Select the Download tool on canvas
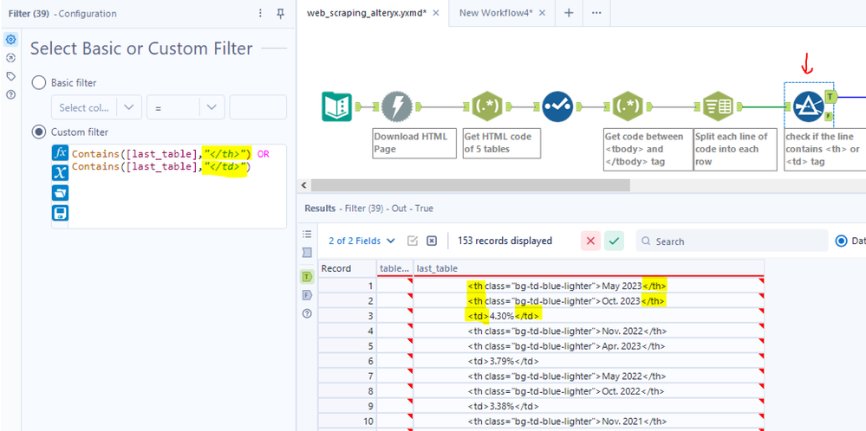The image size is (866, 431). tap(396, 106)
